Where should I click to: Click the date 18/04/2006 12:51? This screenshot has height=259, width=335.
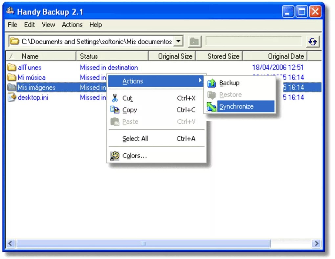[x=278, y=68]
